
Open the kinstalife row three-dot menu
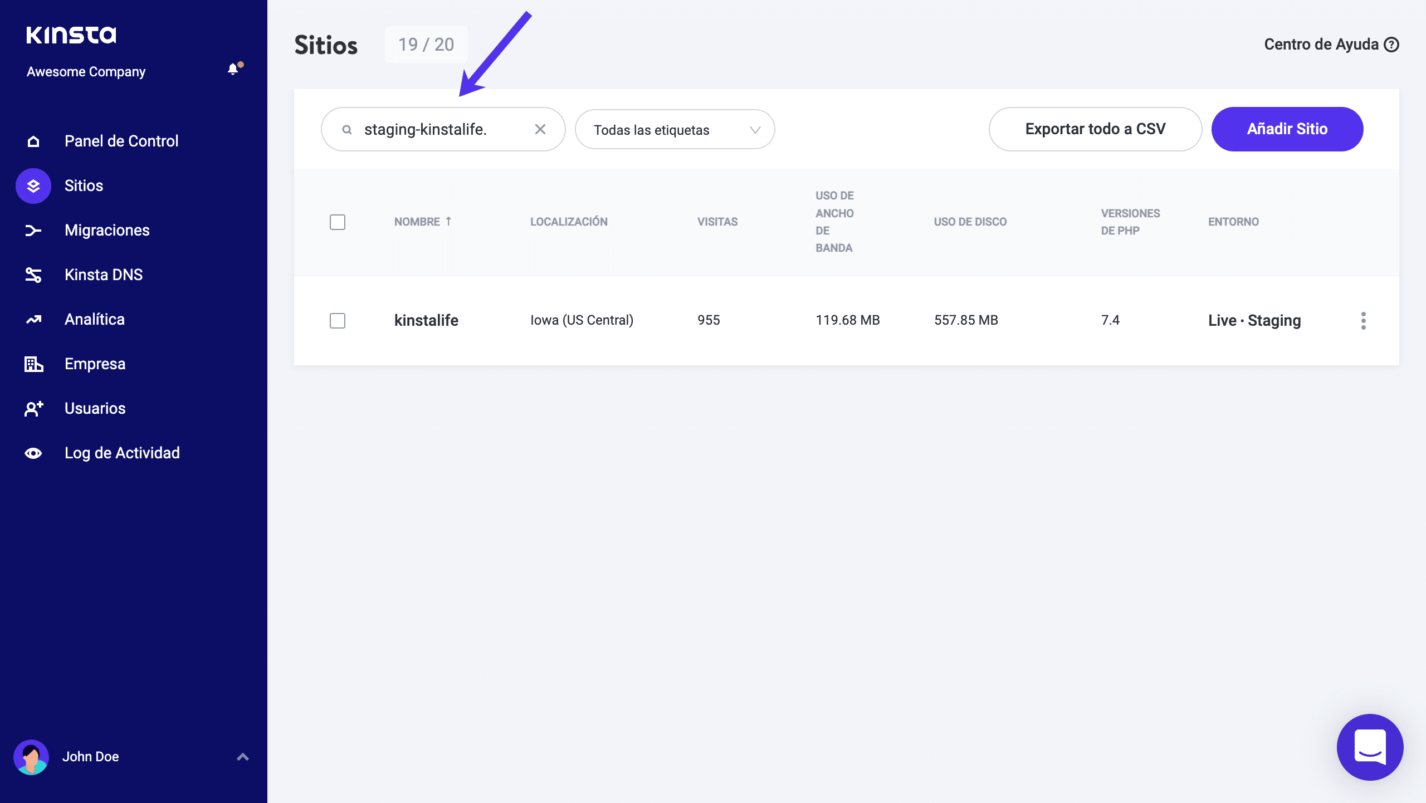pyautogui.click(x=1363, y=321)
